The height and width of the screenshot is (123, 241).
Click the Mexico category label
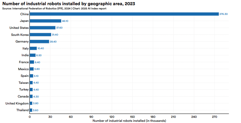click(23, 69)
